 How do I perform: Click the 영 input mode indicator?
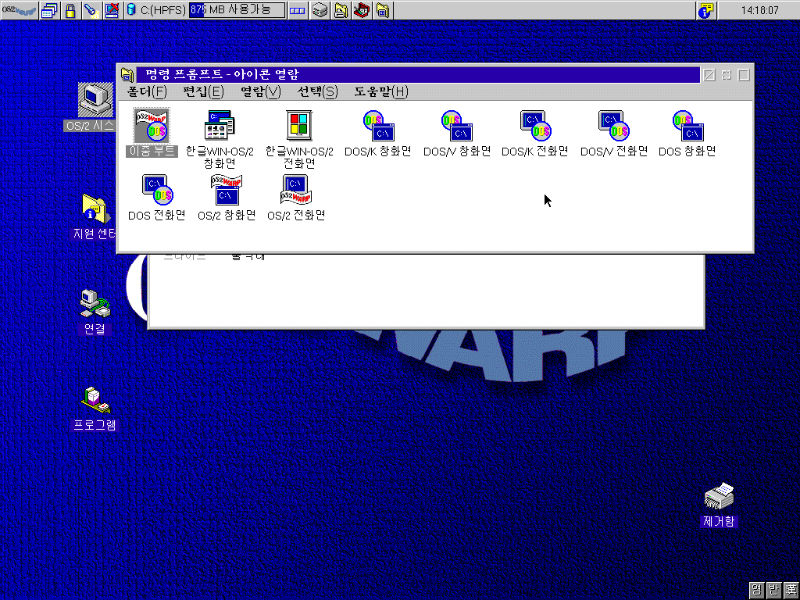coord(756,591)
